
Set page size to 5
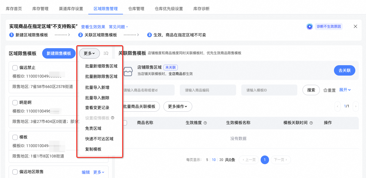(207, 160)
